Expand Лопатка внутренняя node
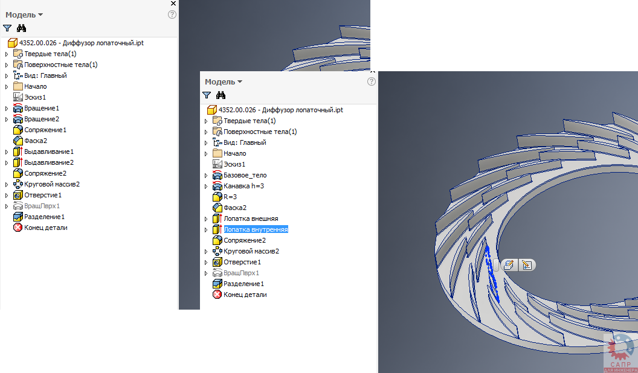The width and height of the screenshot is (638, 373). click(206, 229)
